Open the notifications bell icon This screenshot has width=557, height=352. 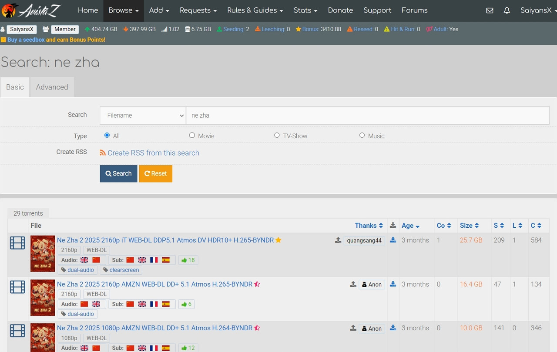click(x=507, y=10)
